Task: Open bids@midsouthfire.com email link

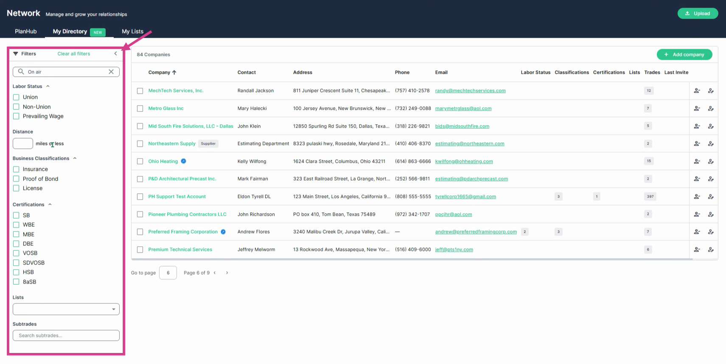Action: click(462, 126)
